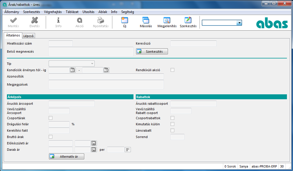Open the Ablak menu
This screenshot has width=293, height=171.
click(103, 12)
